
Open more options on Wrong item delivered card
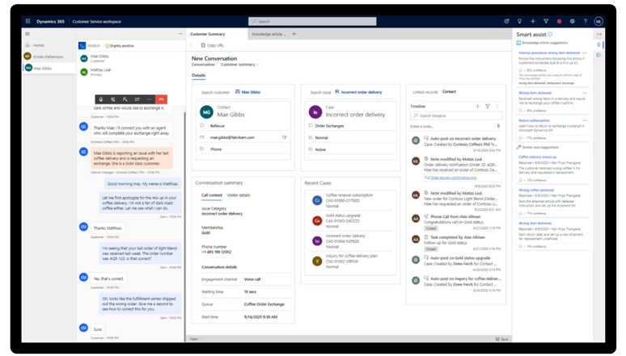click(585, 93)
